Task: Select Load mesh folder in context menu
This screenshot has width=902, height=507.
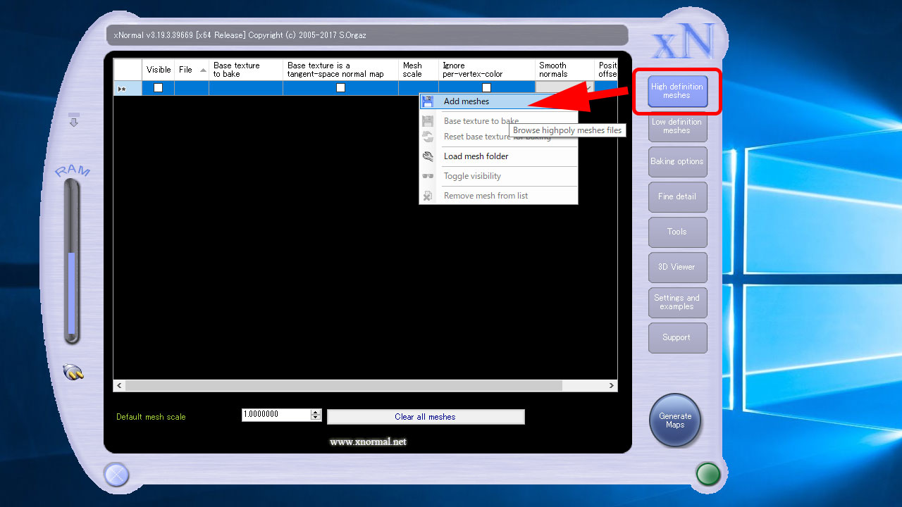Action: point(476,156)
